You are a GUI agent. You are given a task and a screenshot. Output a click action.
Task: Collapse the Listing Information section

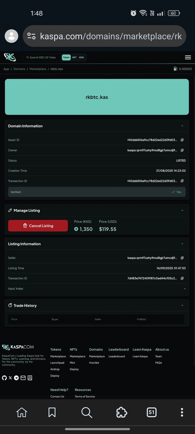(x=182, y=244)
